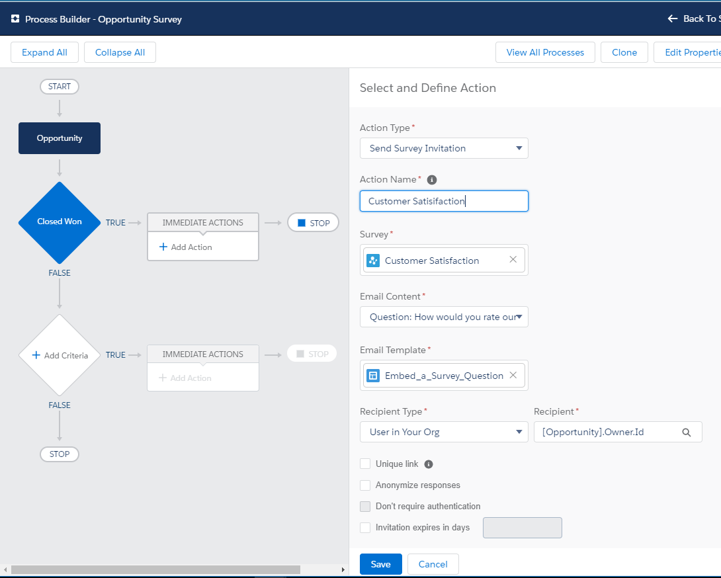Clear the Embed_a_Survey_Question email template
This screenshot has height=578, width=721.
513,375
